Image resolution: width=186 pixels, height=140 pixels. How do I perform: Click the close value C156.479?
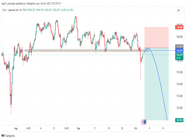click(x=56, y=10)
